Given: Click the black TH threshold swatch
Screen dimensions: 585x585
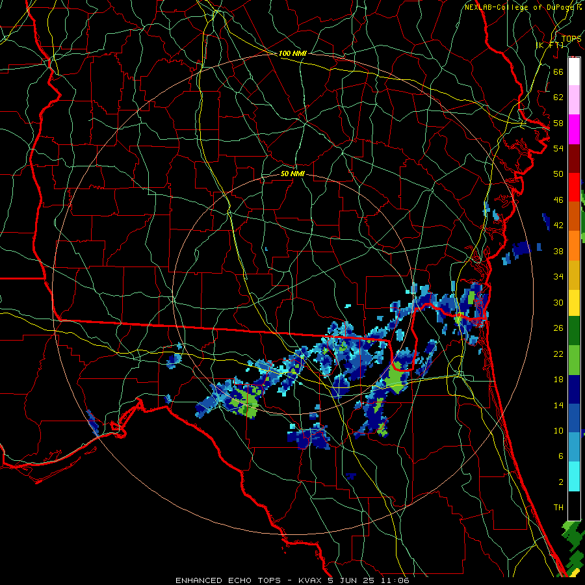Looking at the screenshot, I should pos(574,506).
